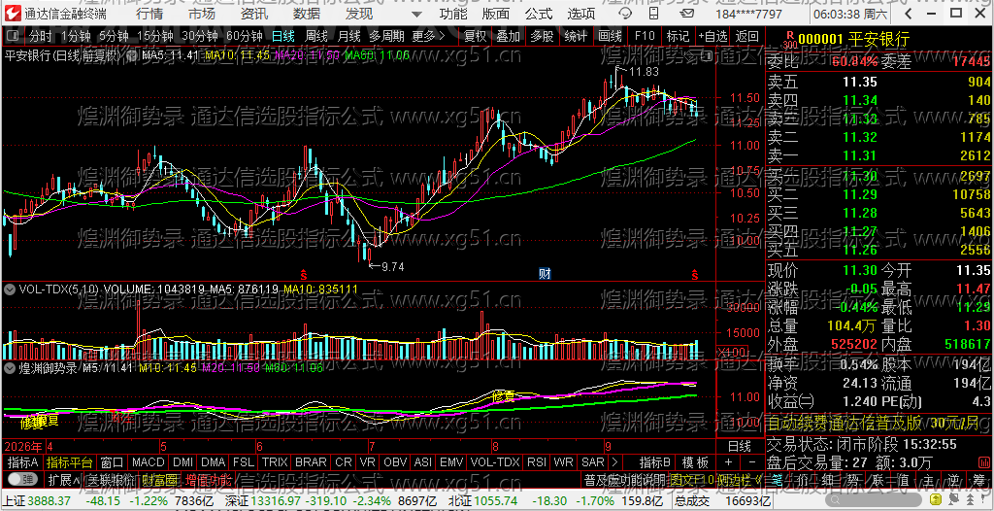The image size is (994, 511).
Task: Click the small icon at chart's top-right corner
Action: (x=708, y=57)
